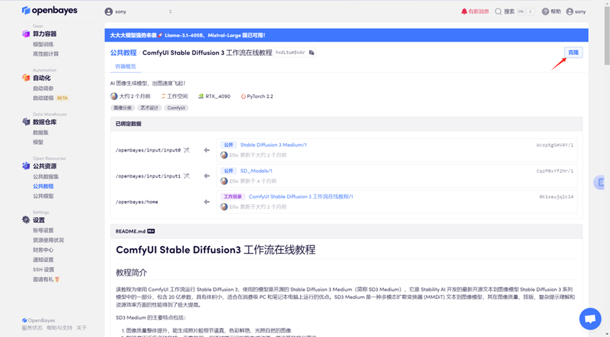
Task: Click the openbayes logo
Action: point(49,11)
